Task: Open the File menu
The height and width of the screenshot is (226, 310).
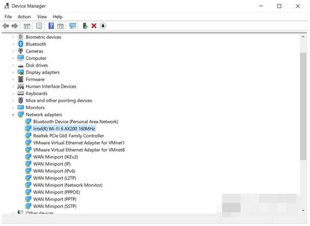Action: (8, 16)
